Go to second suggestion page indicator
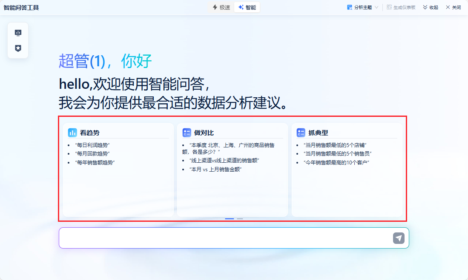 pos(240,219)
